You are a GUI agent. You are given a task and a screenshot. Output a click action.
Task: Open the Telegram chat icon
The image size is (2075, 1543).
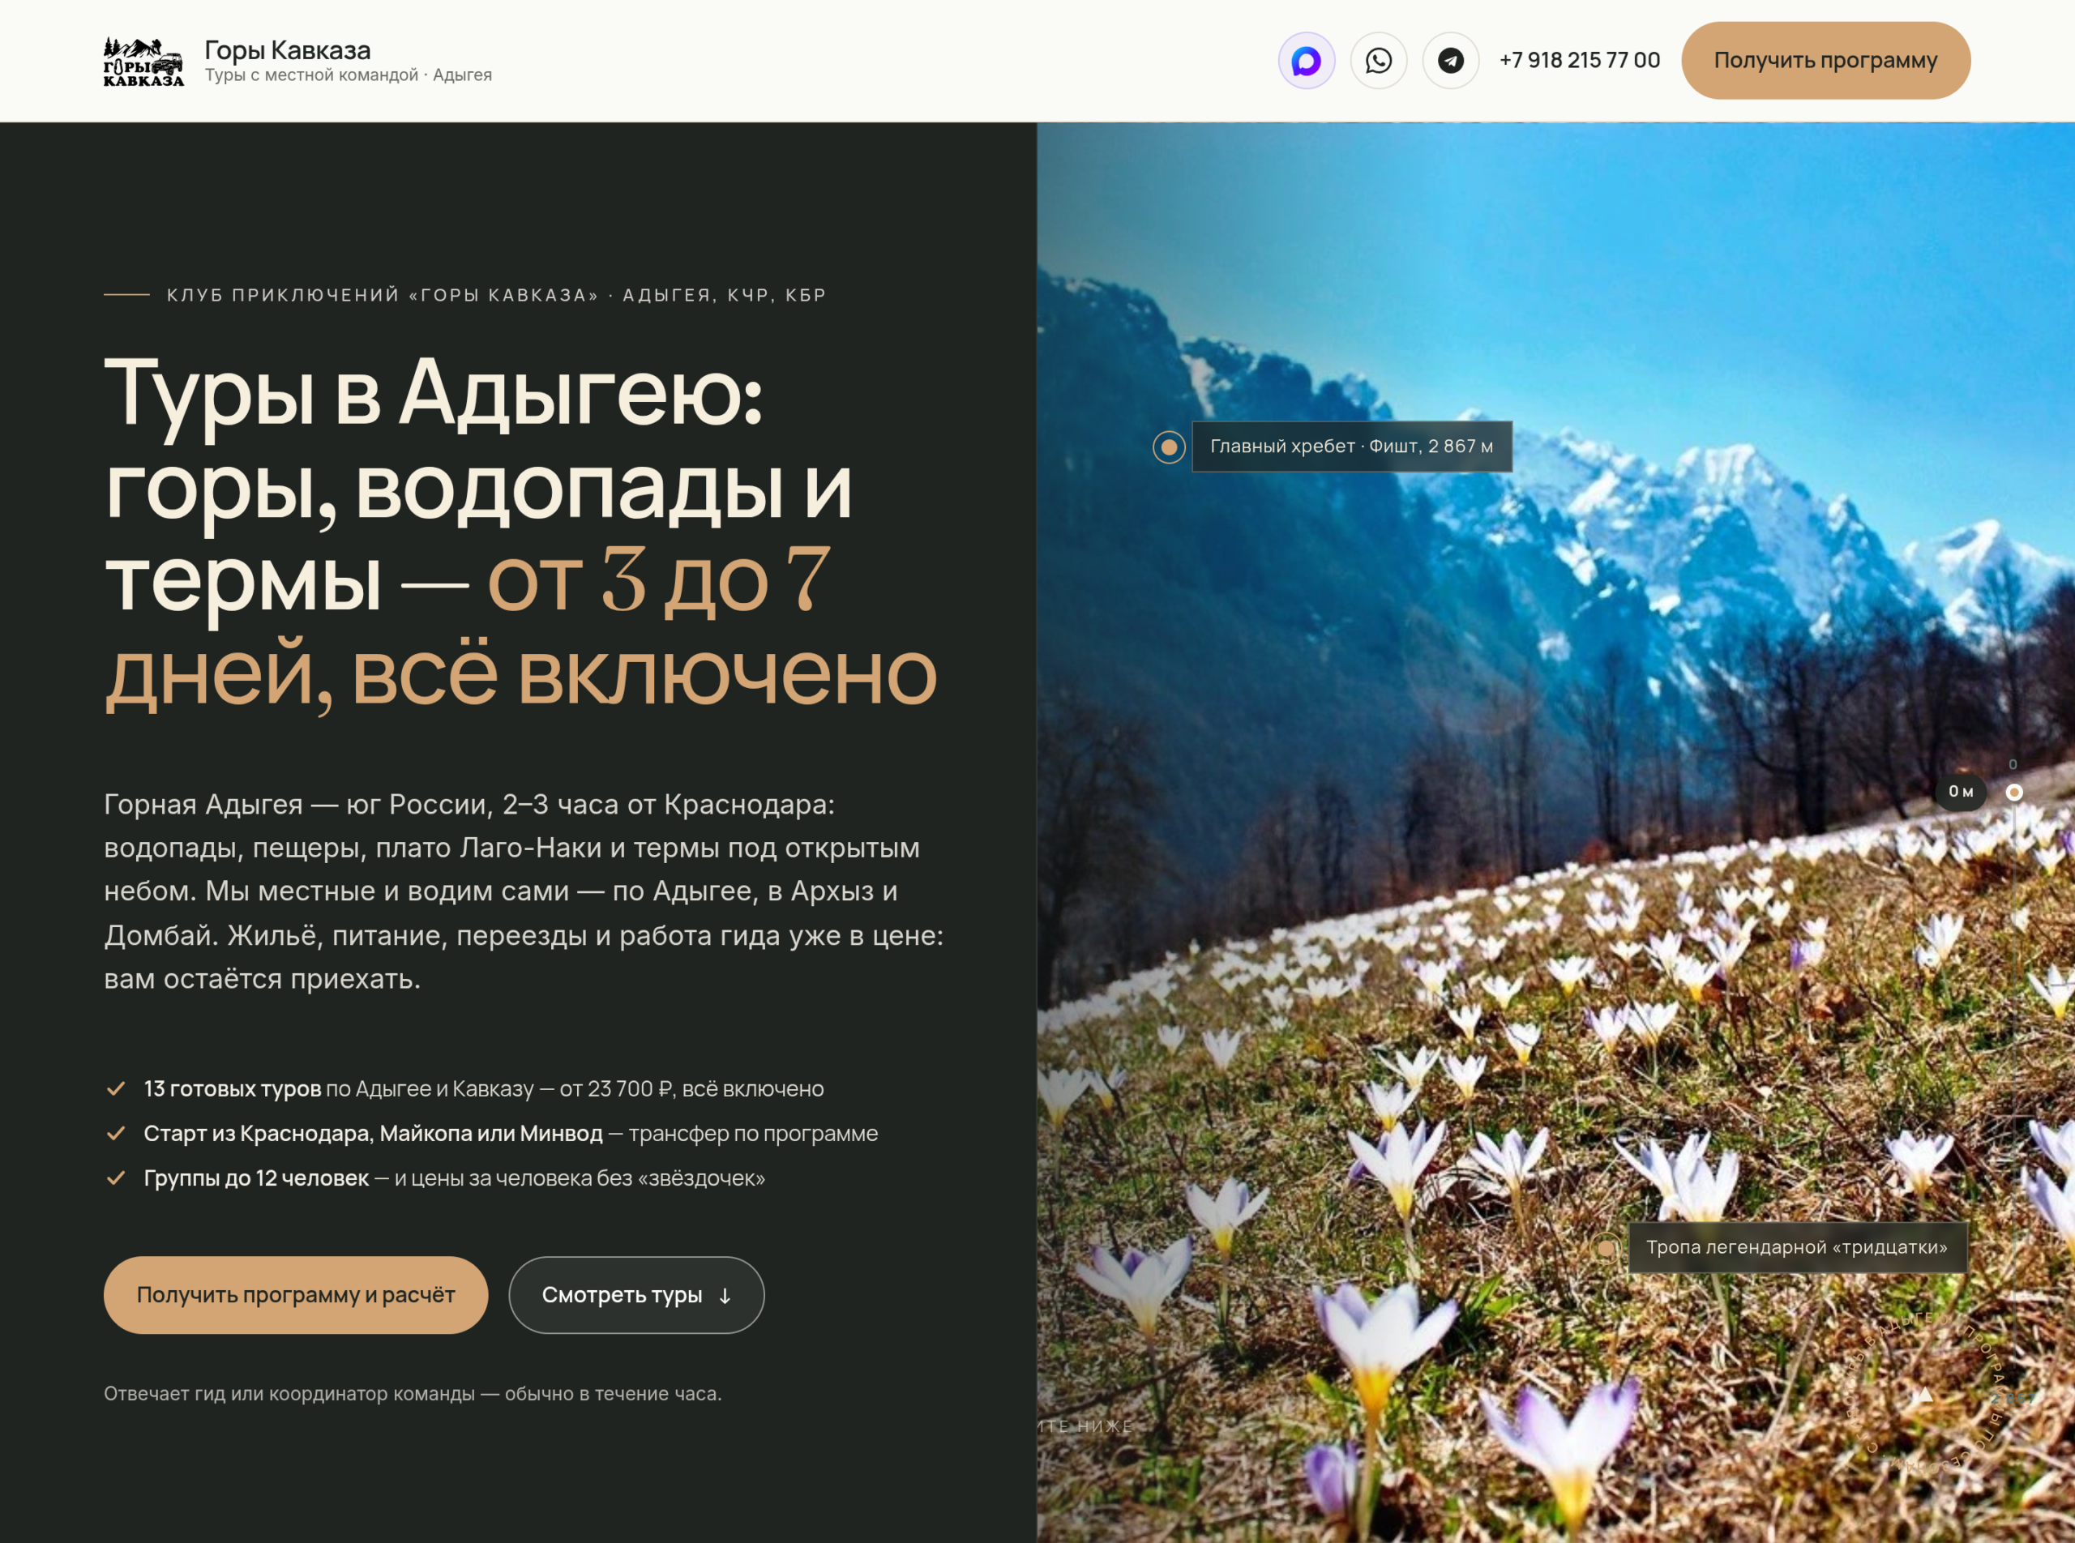[x=1450, y=61]
